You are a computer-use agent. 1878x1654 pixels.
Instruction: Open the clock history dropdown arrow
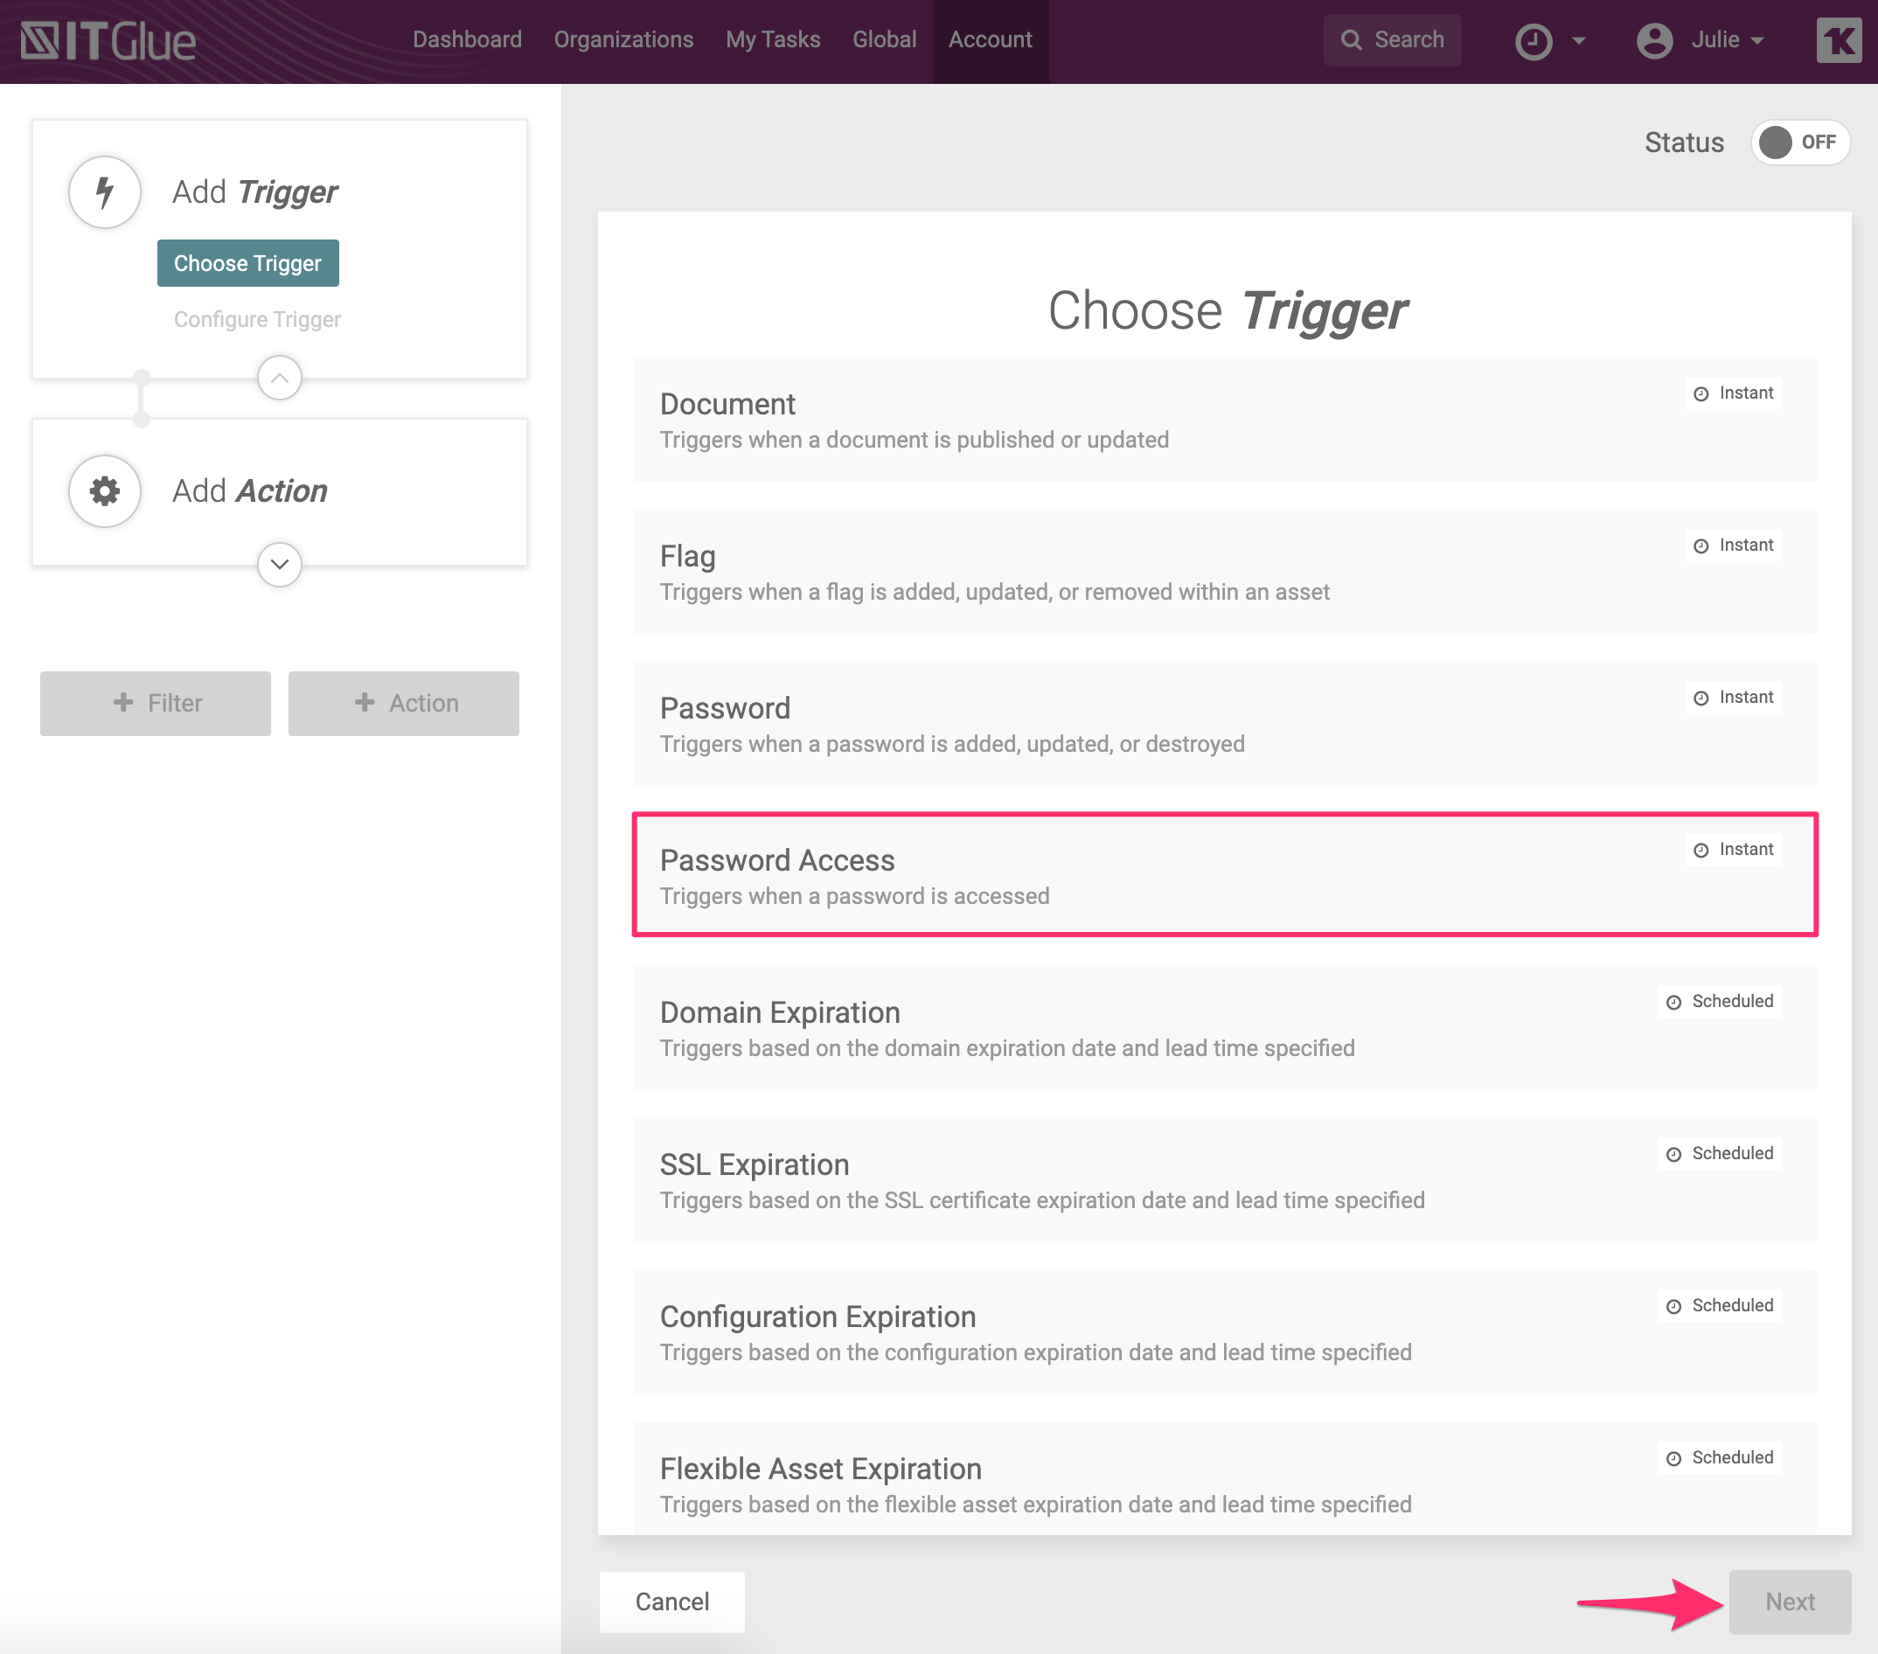(1578, 40)
